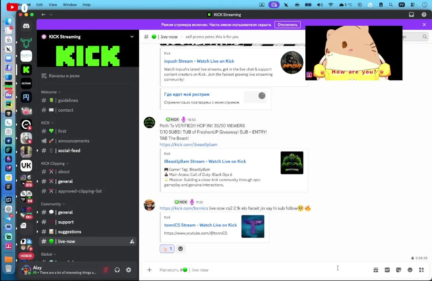Open the Edit menu in macOS menu bar
This screenshot has width=432, height=281.
(x=39, y=5)
